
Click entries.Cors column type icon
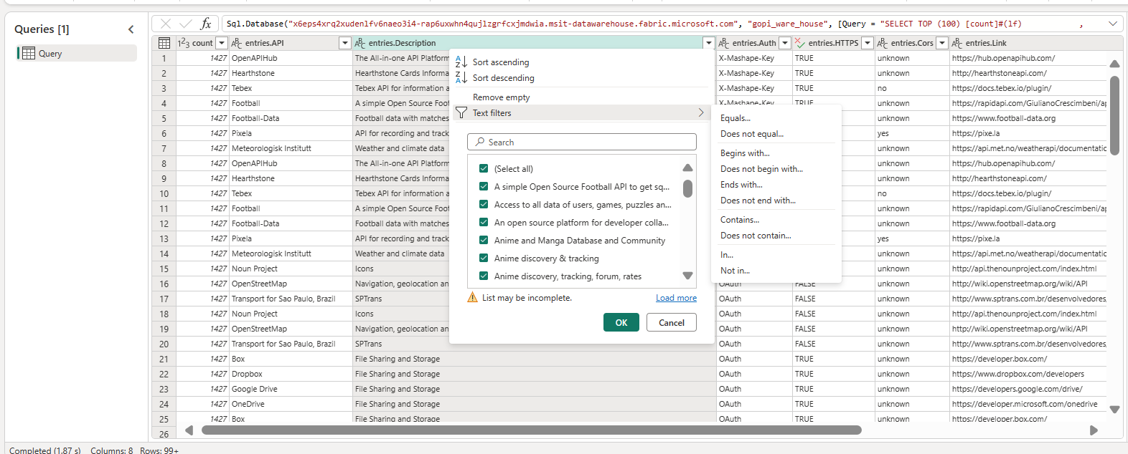pyautogui.click(x=883, y=43)
